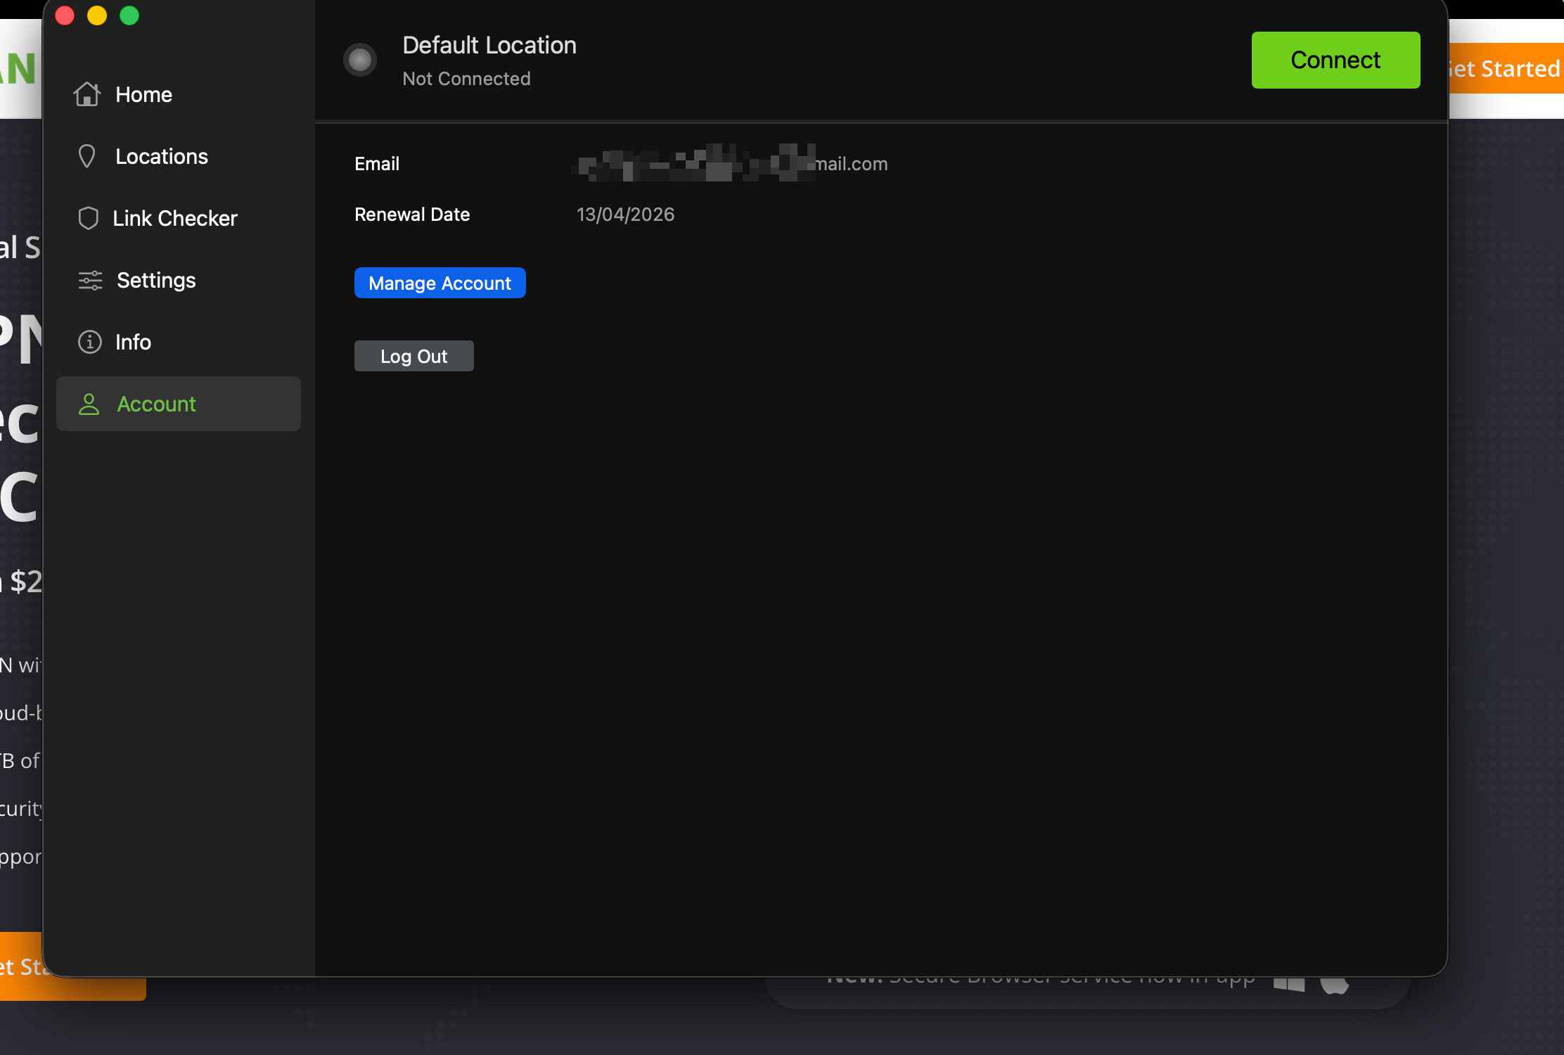Click the Link Checker shield icon
The width and height of the screenshot is (1564, 1055).
point(88,218)
